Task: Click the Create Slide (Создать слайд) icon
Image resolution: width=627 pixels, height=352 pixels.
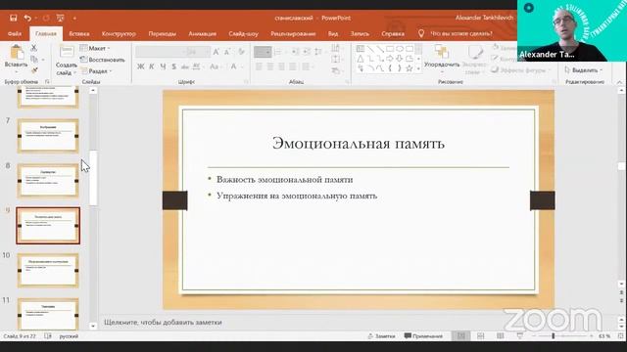Action: click(67, 52)
